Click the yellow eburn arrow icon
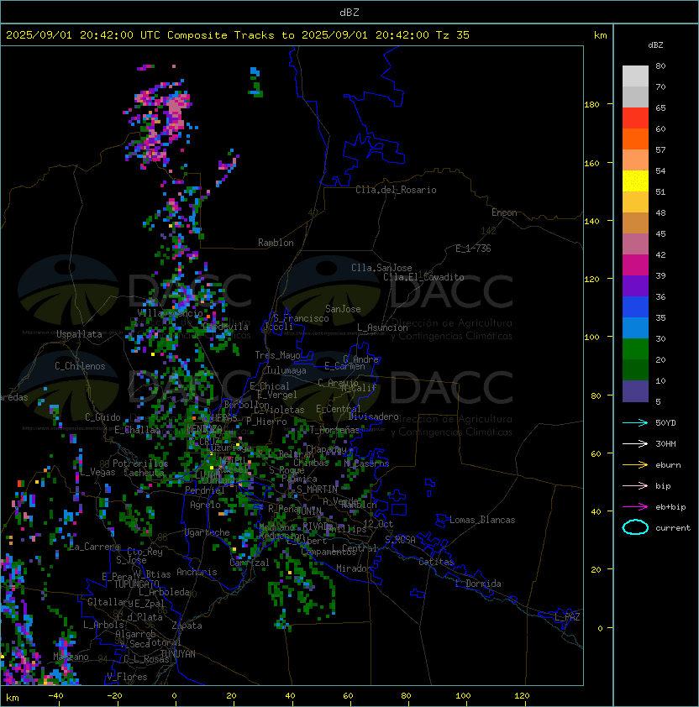This screenshot has width=699, height=707. click(x=635, y=465)
